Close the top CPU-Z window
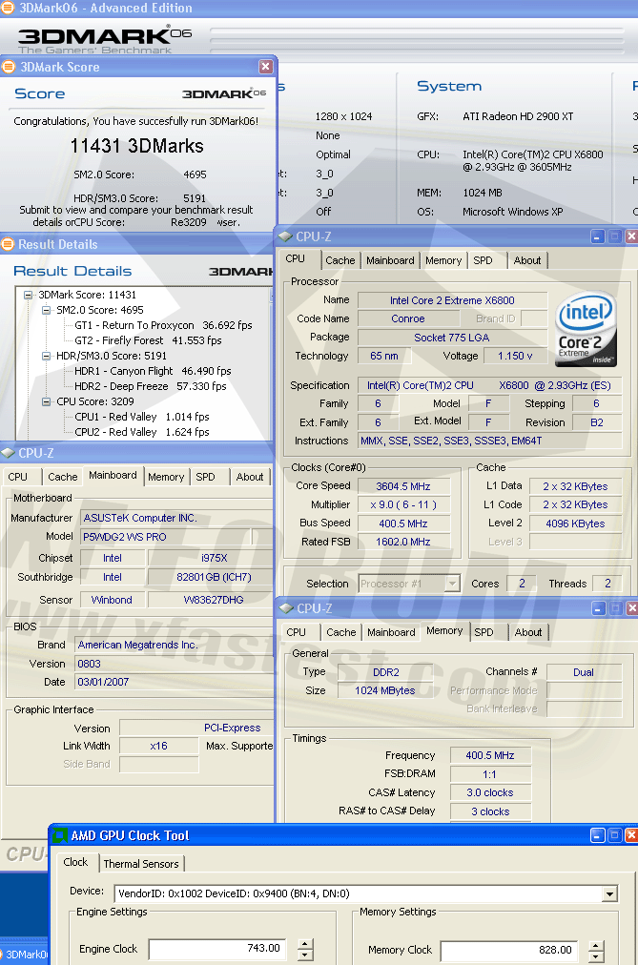 click(x=632, y=236)
